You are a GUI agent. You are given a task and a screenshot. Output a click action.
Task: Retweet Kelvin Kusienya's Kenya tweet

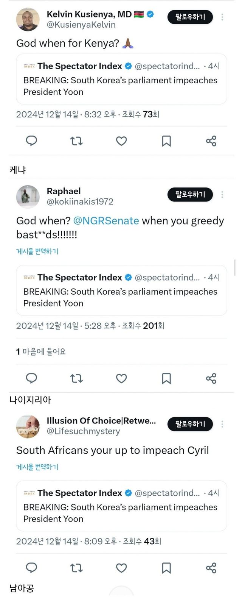pyautogui.click(x=76, y=141)
